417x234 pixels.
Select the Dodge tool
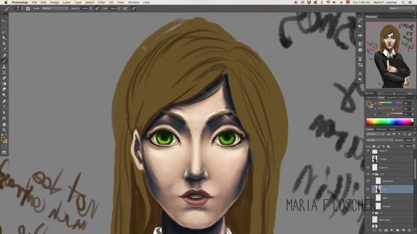pyautogui.click(x=4, y=95)
